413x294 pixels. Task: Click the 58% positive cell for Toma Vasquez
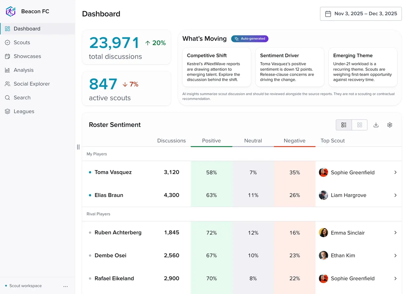[211, 172]
